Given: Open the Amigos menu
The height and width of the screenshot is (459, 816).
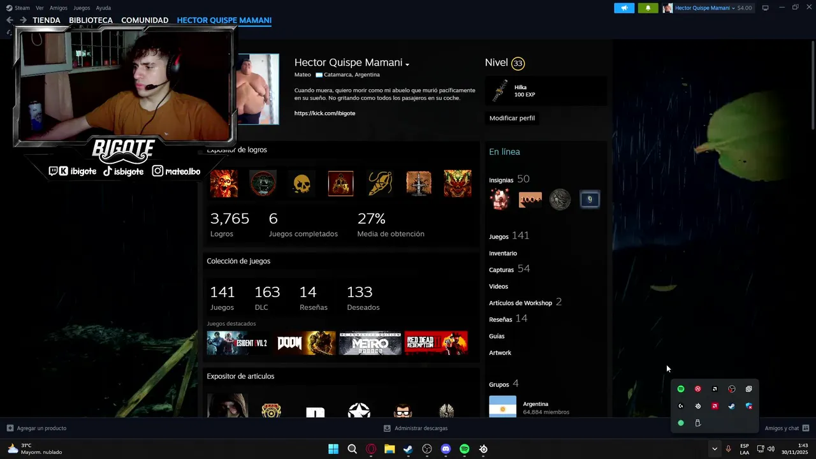Looking at the screenshot, I should (x=59, y=8).
